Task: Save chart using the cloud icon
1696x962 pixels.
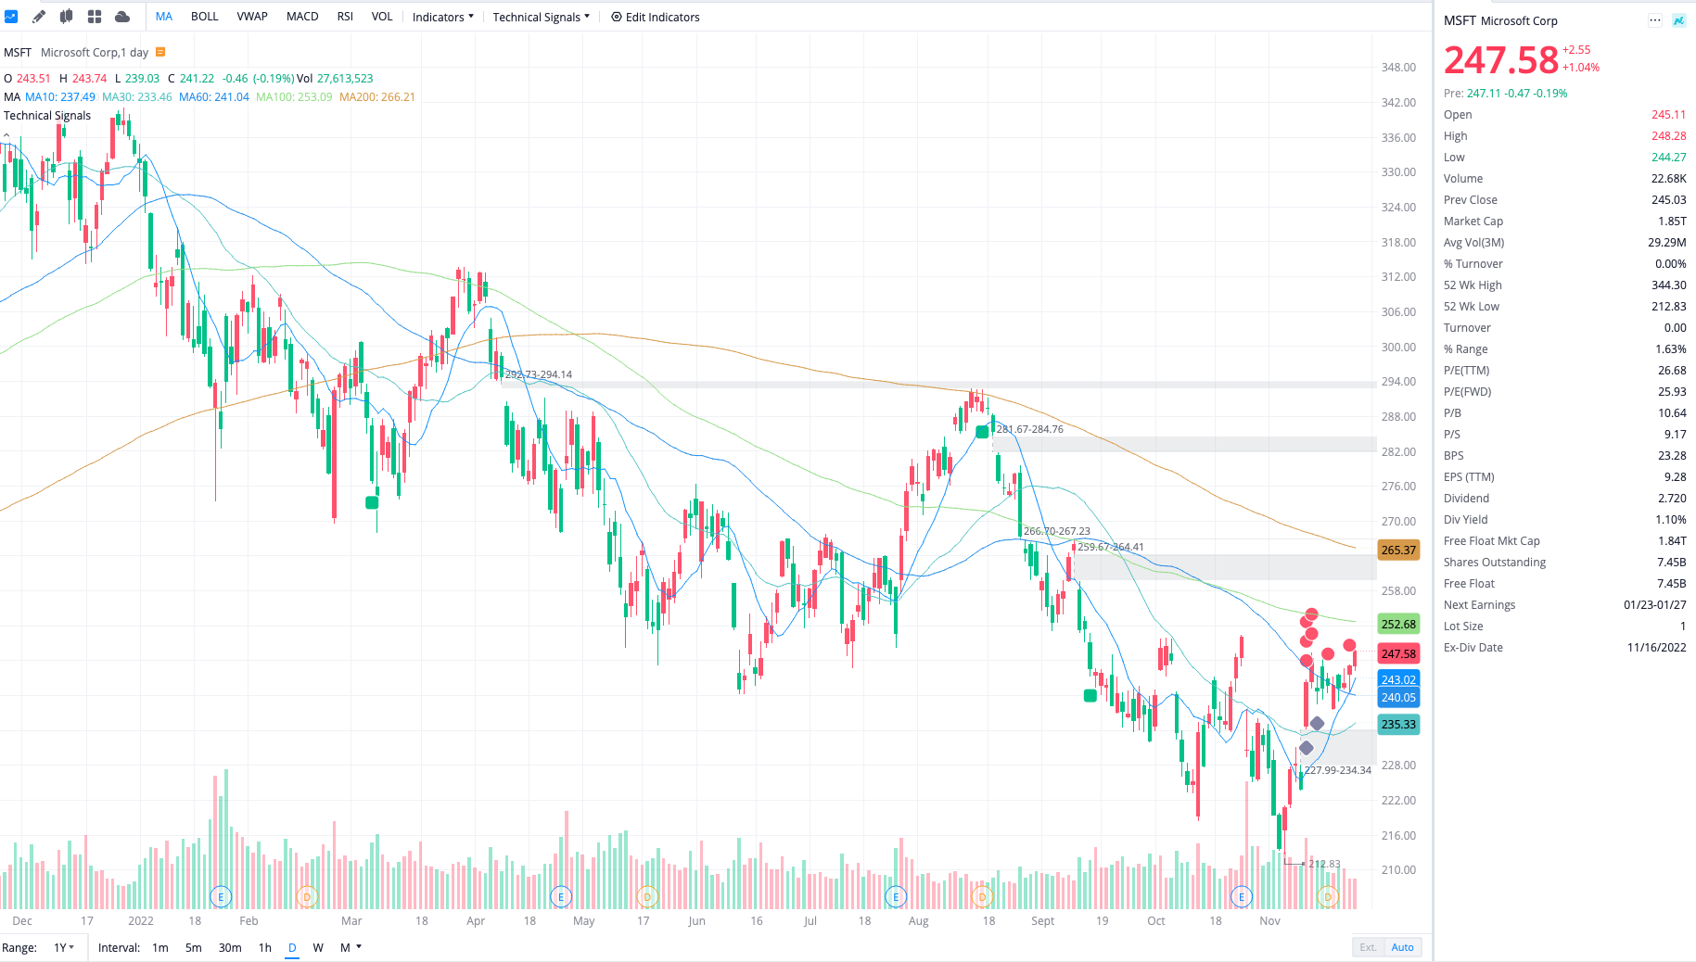Action: point(121,16)
